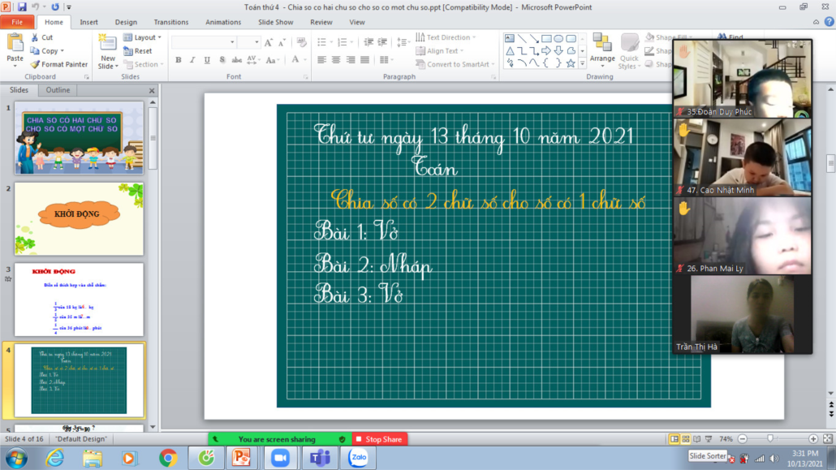Click the Reset slide button
The height and width of the screenshot is (470, 836).
138,51
